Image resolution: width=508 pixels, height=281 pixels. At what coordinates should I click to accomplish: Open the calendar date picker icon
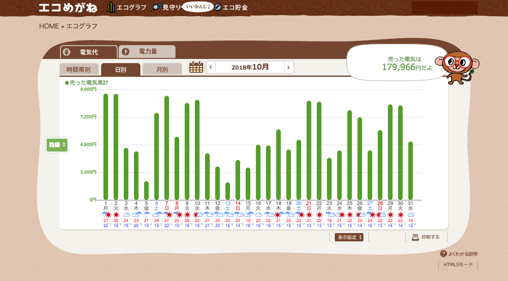196,67
